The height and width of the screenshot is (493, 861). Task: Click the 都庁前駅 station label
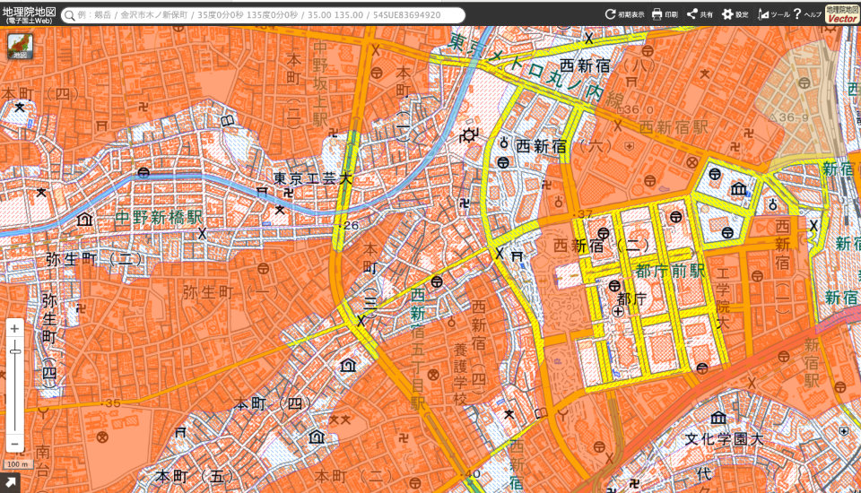click(x=670, y=270)
